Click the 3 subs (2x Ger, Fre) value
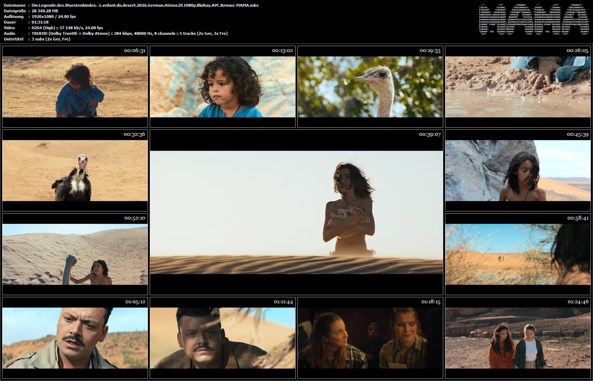 click(51, 39)
